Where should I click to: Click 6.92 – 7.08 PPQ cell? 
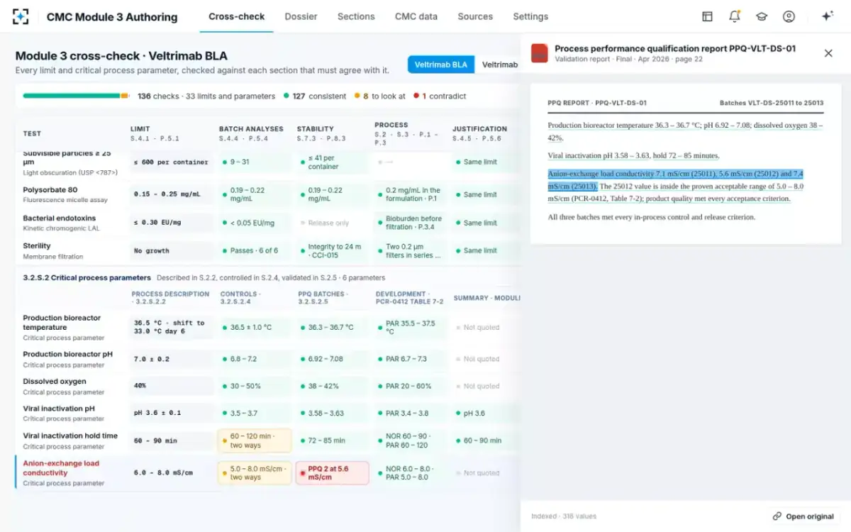333,359
